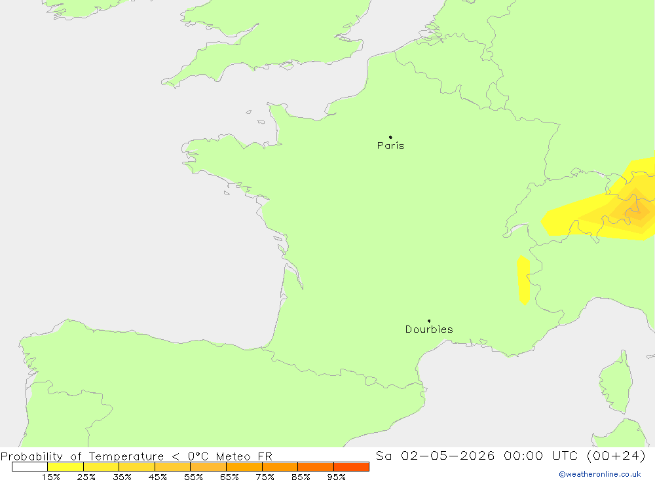The height and width of the screenshot is (480, 655).
Task: Select the 55-65% legend swatch
Action: point(208,467)
